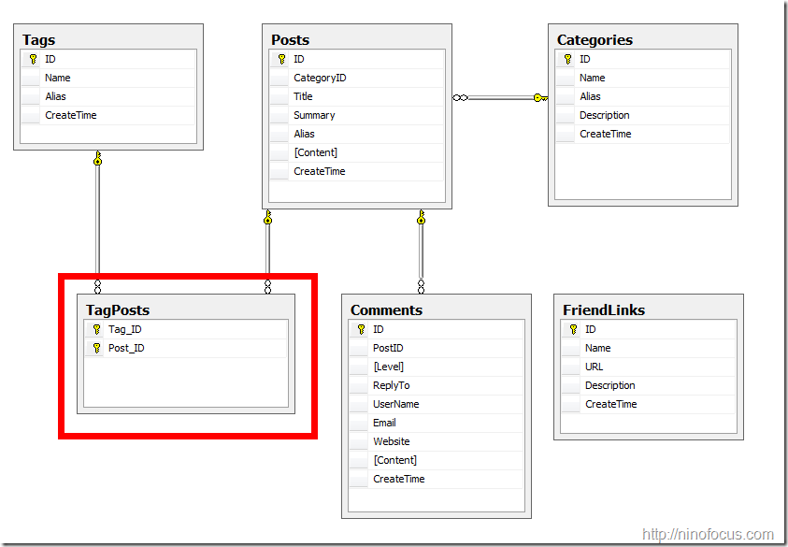The image size is (788, 547).
Task: Select the FriendLinks table title
Action: pos(604,309)
